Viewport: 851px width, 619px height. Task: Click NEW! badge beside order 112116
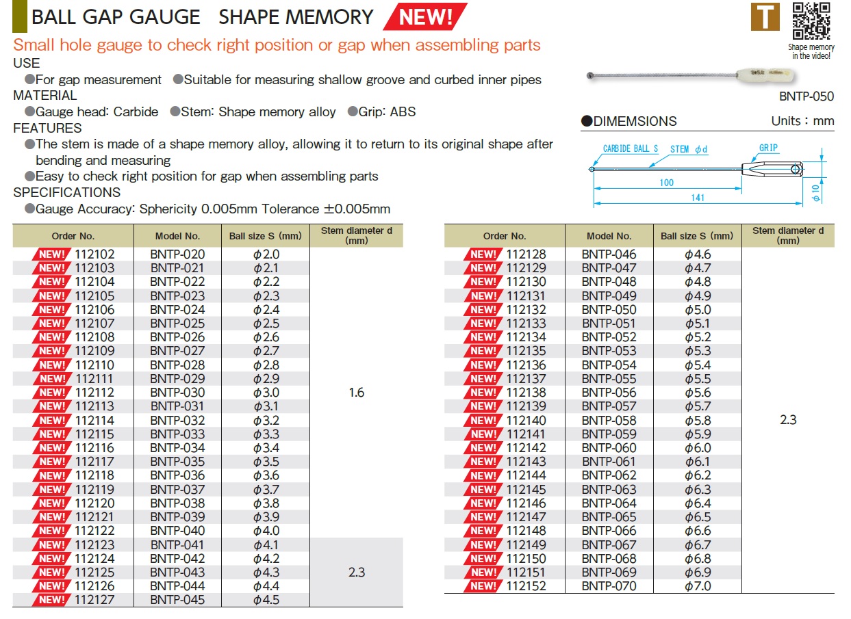(51, 448)
